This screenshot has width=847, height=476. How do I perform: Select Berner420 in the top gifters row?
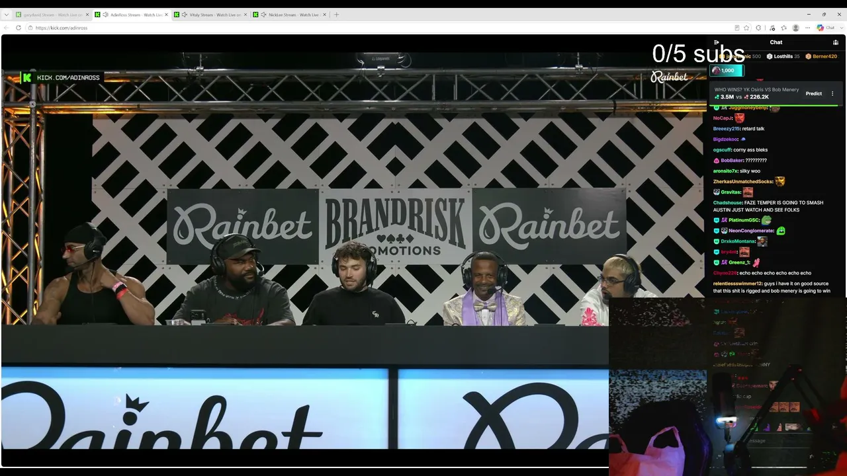tap(821, 57)
